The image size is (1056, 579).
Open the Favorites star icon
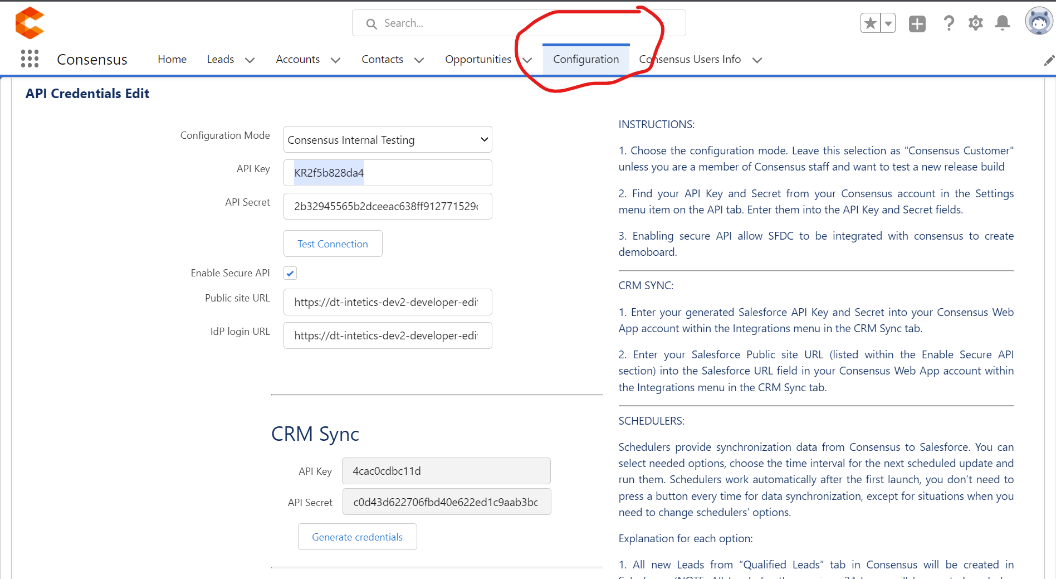click(x=871, y=23)
